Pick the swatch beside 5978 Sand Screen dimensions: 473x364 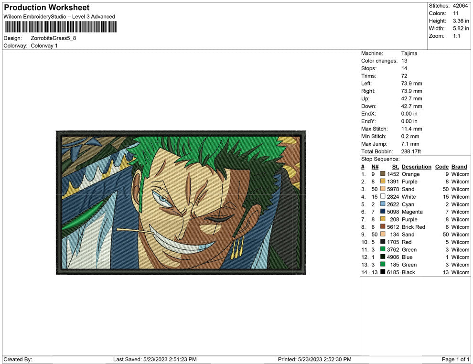click(x=383, y=189)
